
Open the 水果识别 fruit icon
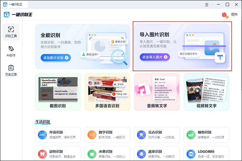point(92,154)
